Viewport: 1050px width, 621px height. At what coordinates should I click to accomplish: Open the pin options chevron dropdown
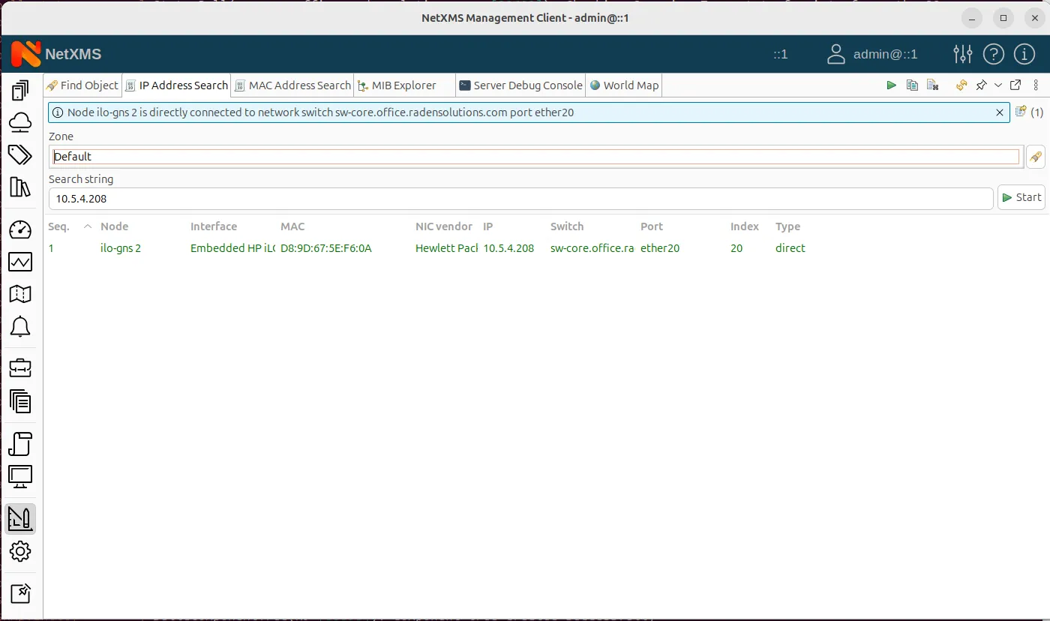coord(997,85)
